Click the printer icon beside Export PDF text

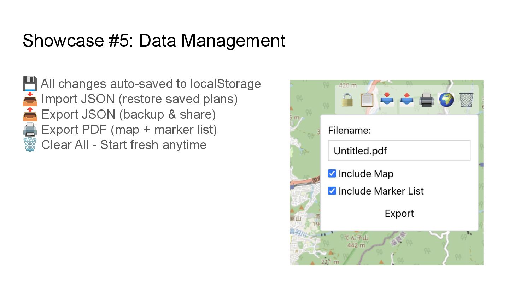tap(30, 130)
